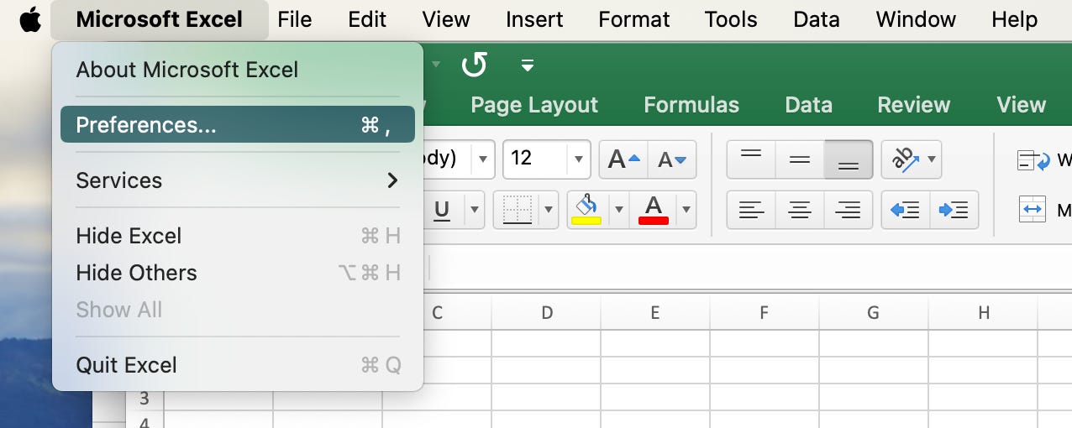Open the orientation dropdown arrow
The width and height of the screenshot is (1072, 428).
[933, 159]
